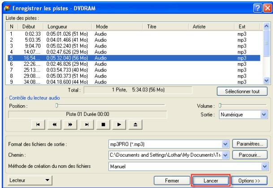The height and width of the screenshot is (188, 273).
Task: Select track 2 starting at 5:03.35
Action: (134, 40)
